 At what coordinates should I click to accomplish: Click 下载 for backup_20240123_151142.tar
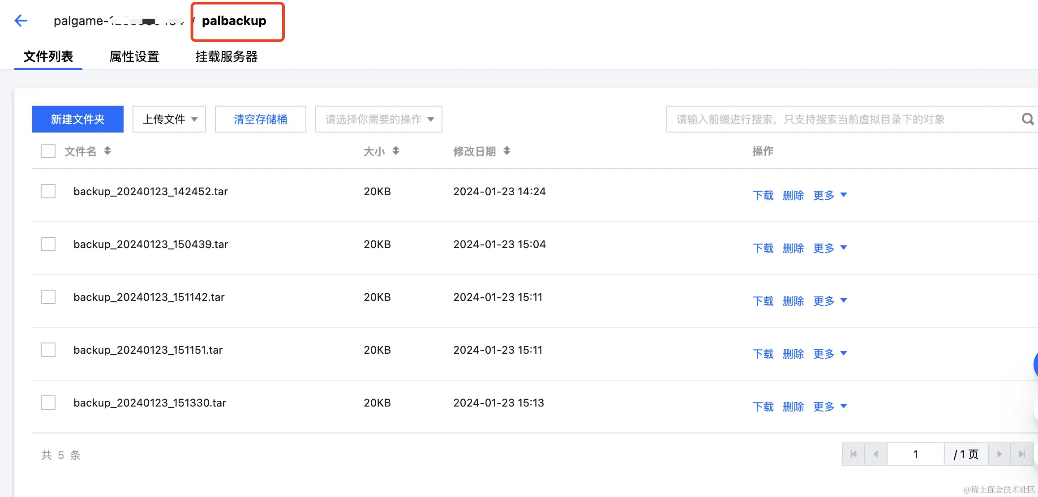pos(763,301)
